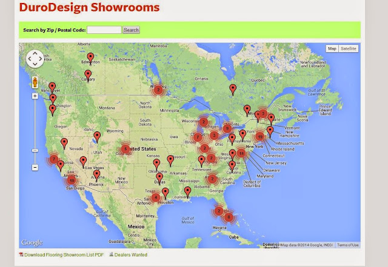Viewport: 388px width, 267px height.
Task: Click the Nevada showroom pin near Reno
Action: click(x=64, y=143)
